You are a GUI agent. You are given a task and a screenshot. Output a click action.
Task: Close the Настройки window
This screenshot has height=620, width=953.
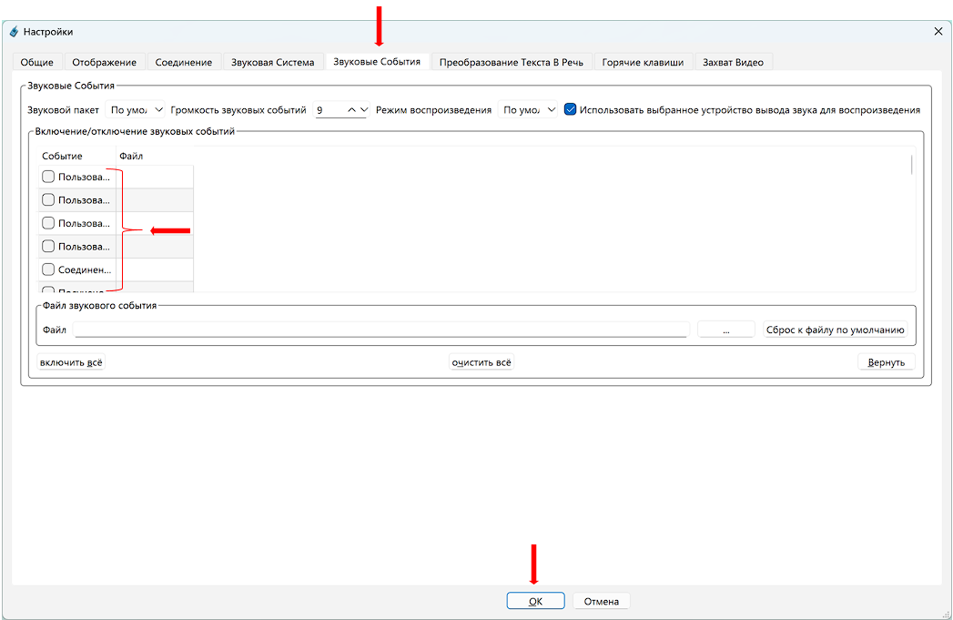click(938, 32)
